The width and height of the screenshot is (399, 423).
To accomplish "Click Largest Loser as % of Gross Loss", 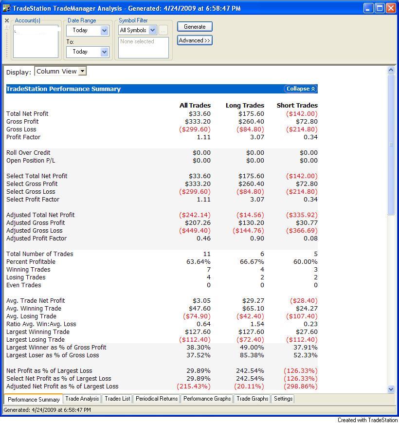I will point(53,355).
